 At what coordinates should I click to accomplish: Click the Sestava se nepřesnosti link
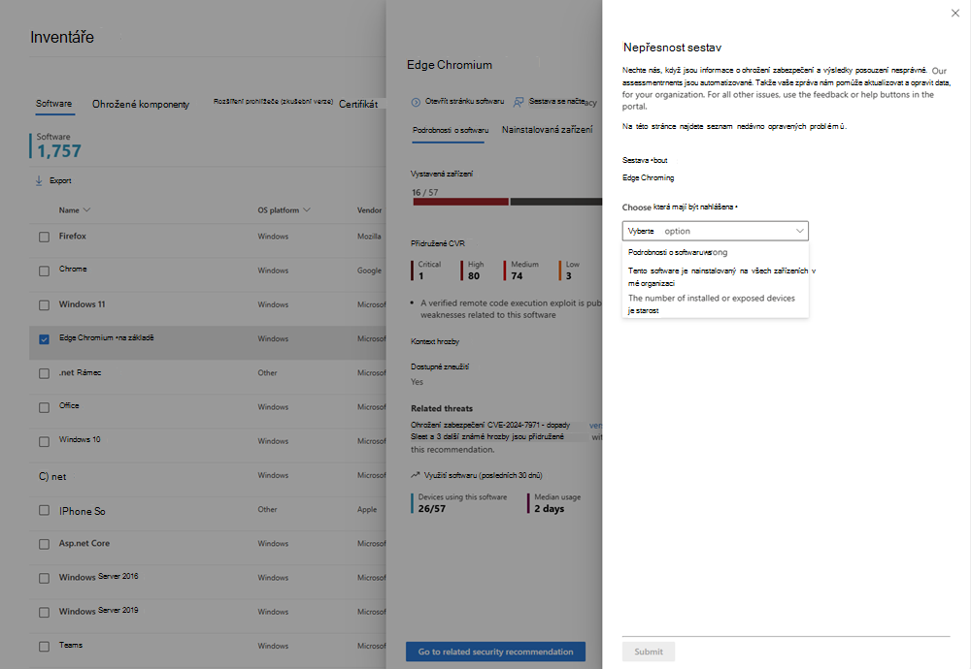(x=562, y=102)
